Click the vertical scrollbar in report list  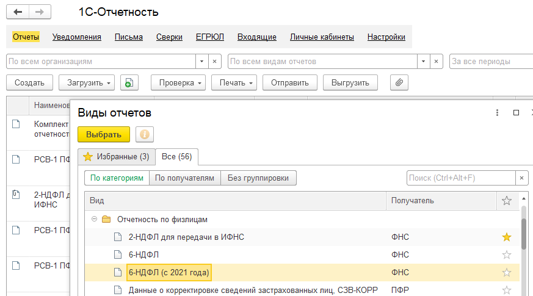(524, 234)
